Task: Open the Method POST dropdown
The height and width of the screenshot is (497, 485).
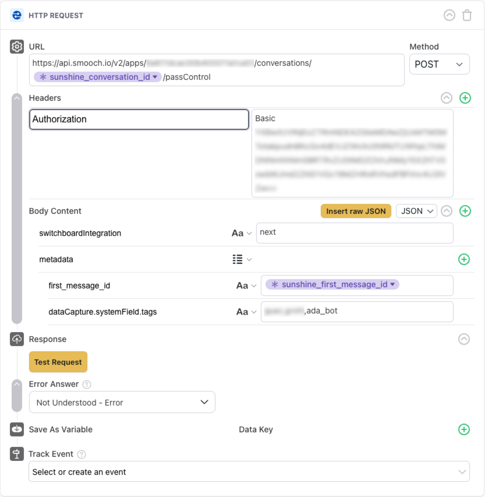Action: click(439, 64)
